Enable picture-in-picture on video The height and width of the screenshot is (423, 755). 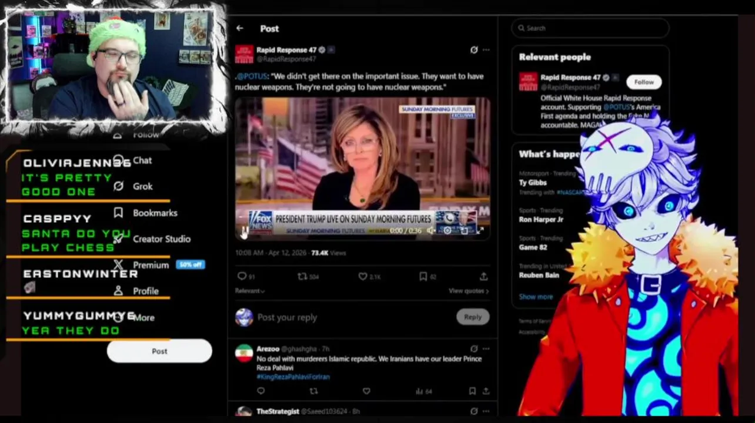click(464, 231)
